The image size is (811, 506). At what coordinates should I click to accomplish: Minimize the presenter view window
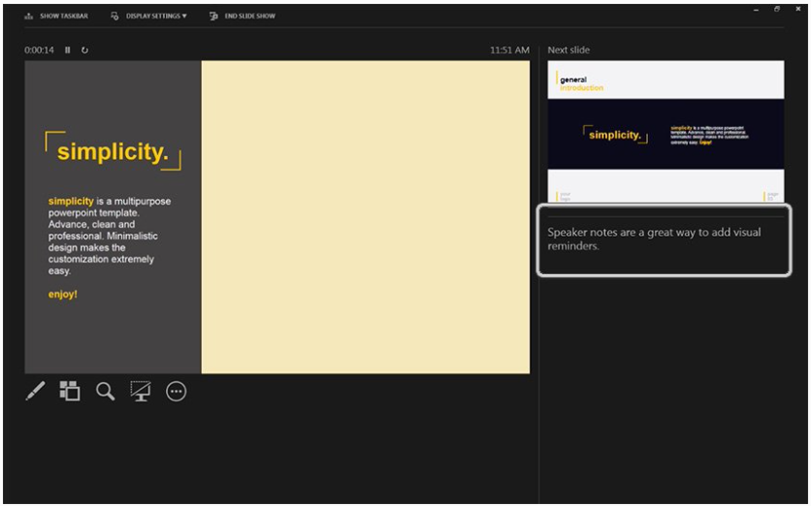[756, 10]
